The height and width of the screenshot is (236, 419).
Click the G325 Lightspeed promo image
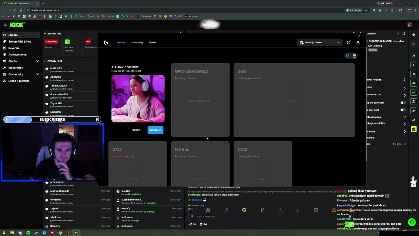138,99
